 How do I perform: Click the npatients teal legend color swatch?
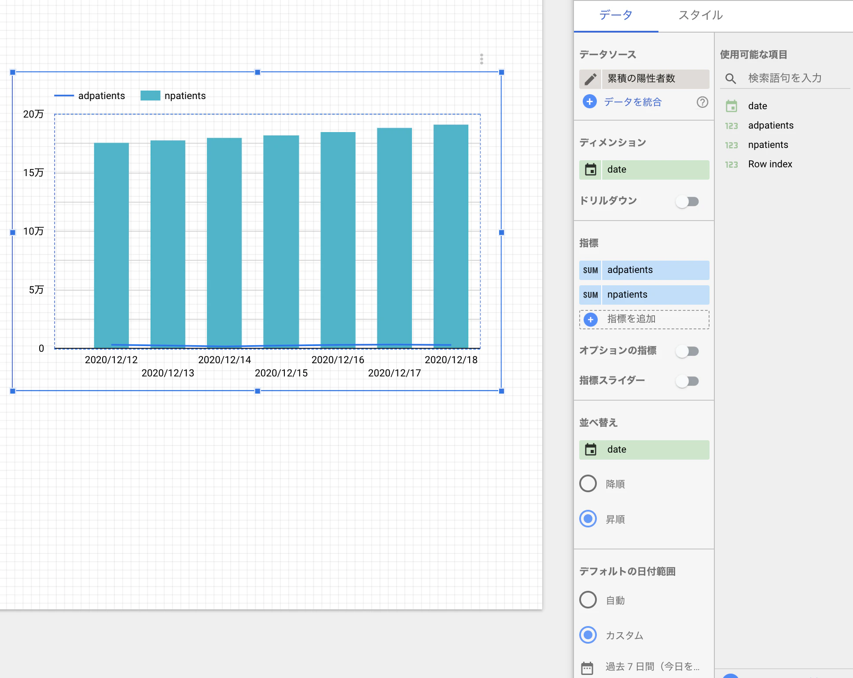click(150, 96)
